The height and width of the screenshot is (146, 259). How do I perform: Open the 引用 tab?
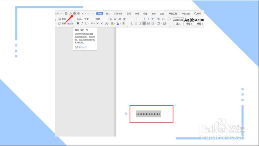point(128,13)
